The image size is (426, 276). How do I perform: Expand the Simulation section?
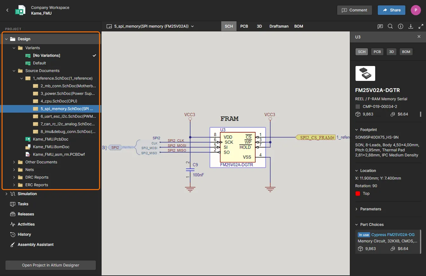point(6,194)
